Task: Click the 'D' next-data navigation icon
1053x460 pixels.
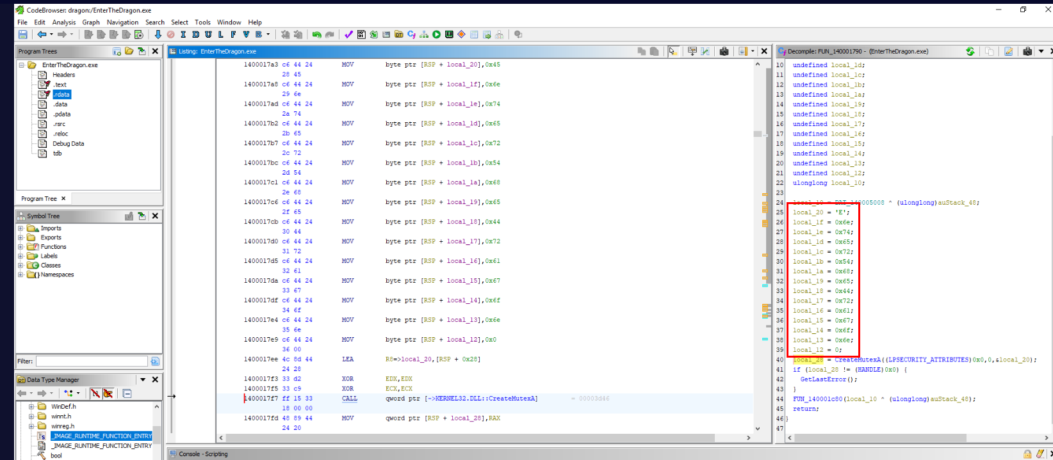Action: point(195,35)
